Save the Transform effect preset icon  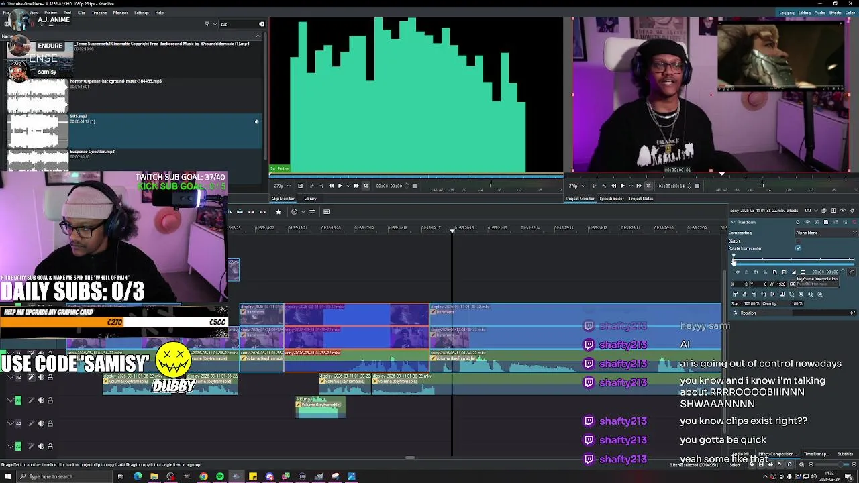pyautogui.click(x=826, y=222)
